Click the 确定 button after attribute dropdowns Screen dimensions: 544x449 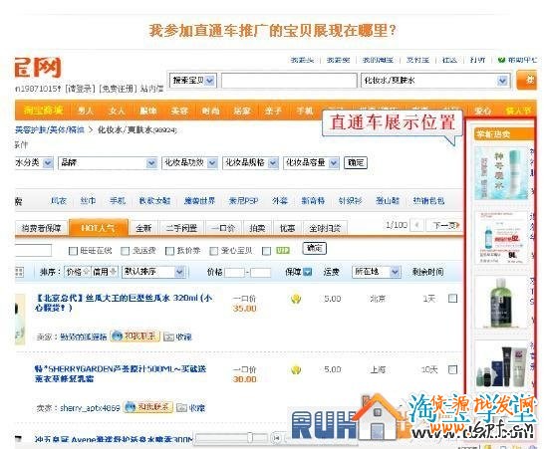356,162
